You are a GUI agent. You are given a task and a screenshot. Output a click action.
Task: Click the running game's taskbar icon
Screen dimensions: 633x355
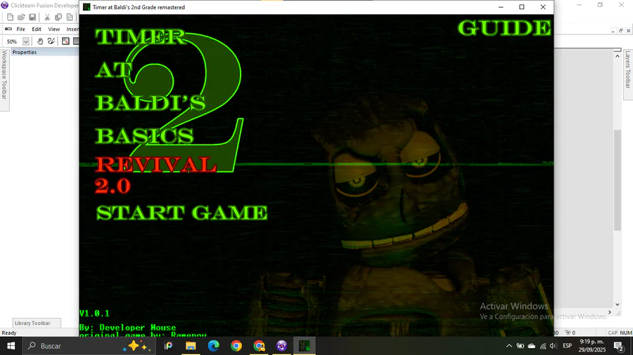pos(305,346)
